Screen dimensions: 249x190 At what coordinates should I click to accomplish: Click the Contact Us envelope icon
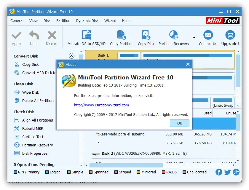tap(208, 35)
